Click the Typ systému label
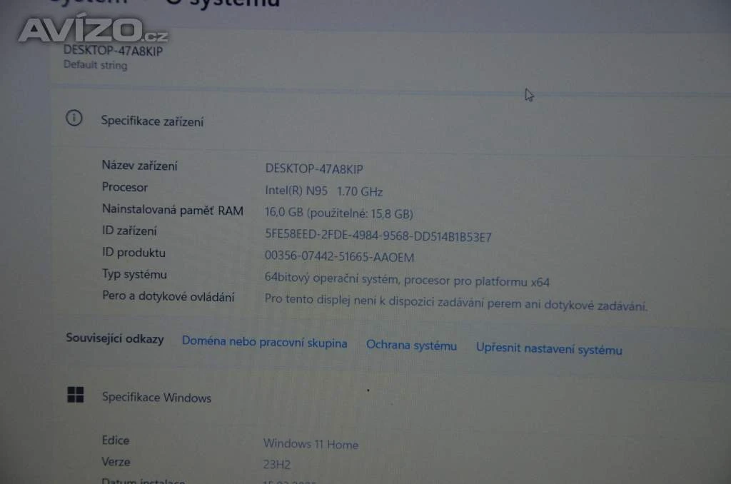This screenshot has height=484, width=731. click(134, 275)
